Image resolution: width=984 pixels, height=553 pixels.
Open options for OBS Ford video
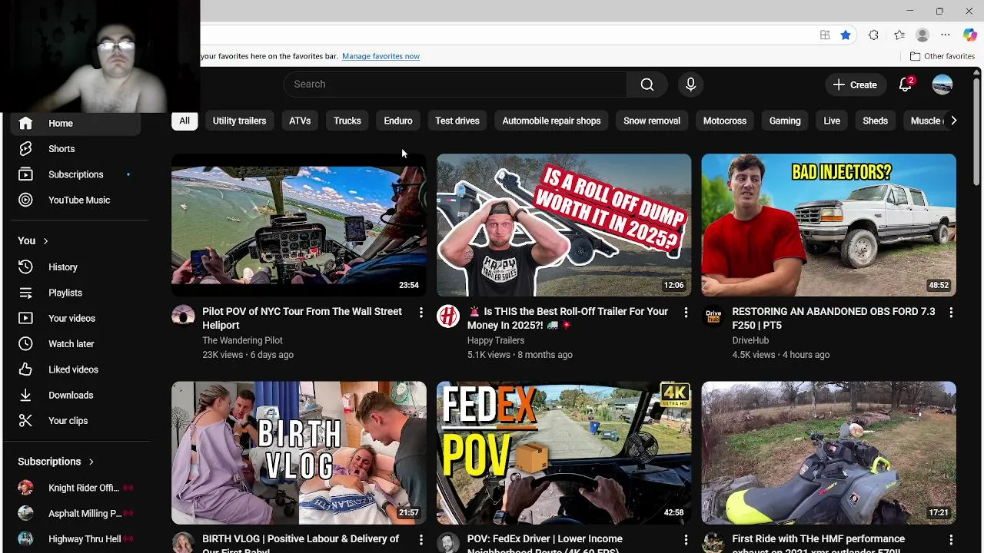pyautogui.click(x=951, y=313)
